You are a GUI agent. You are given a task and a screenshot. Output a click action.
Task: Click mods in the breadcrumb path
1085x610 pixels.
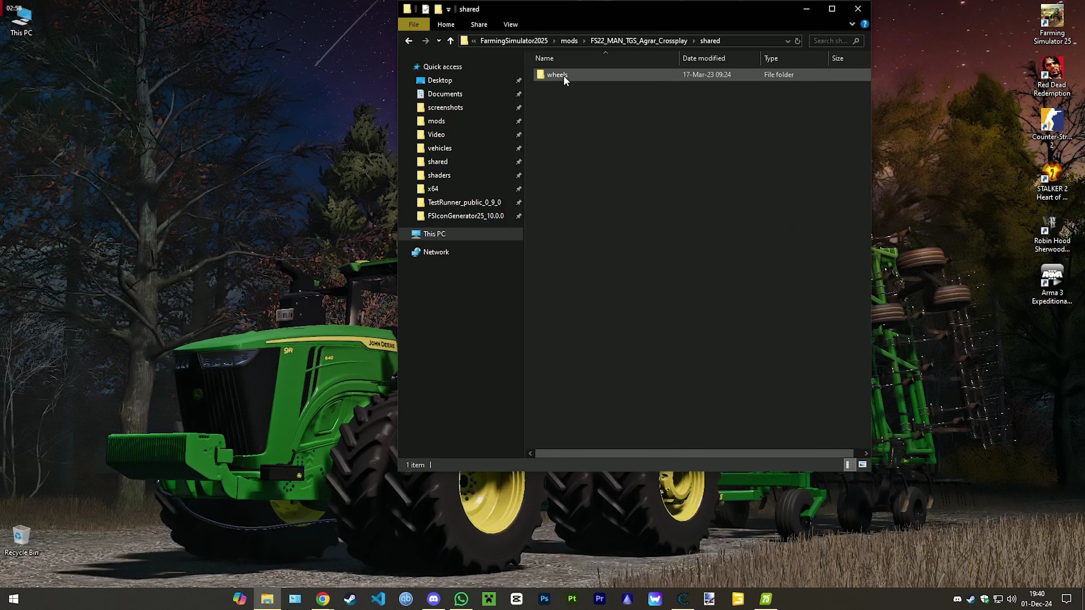[568, 41]
